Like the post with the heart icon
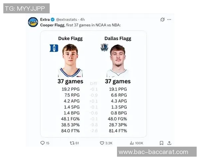The width and height of the screenshot is (200, 160). pyautogui.click(x=102, y=143)
